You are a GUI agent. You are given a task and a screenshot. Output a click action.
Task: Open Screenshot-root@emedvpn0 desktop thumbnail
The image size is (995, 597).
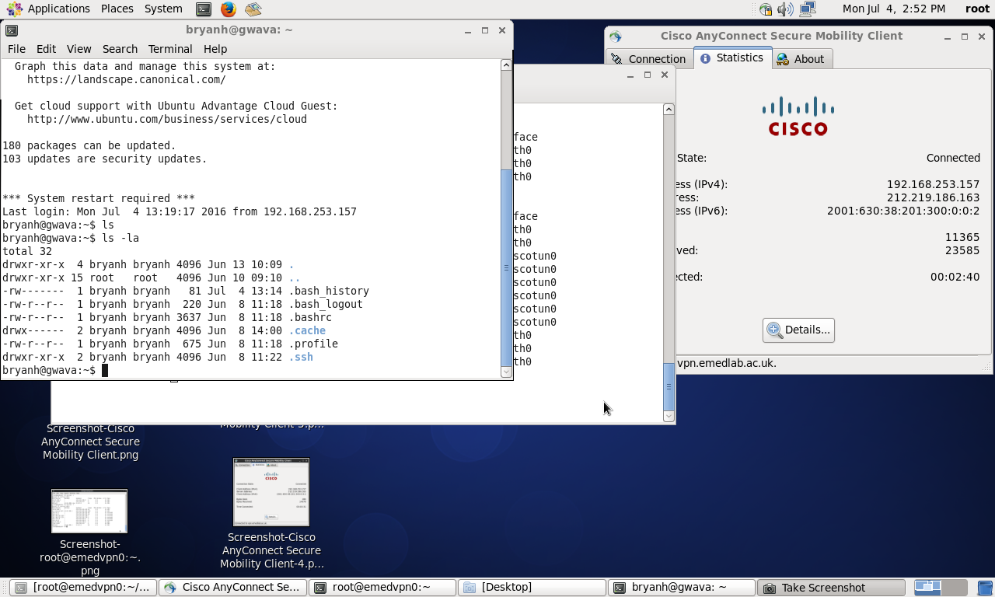click(x=89, y=511)
